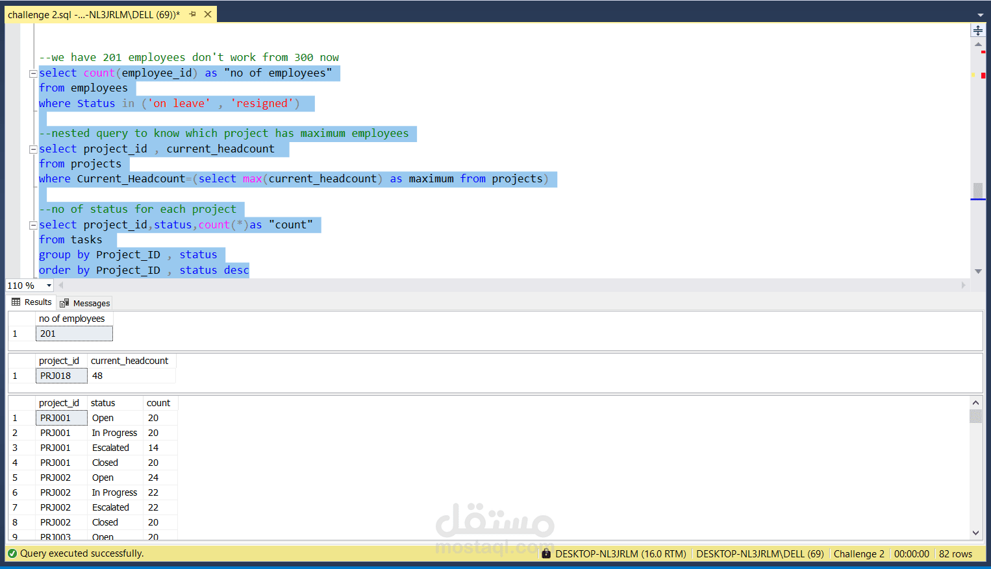Viewport: 991px width, 569px height.
Task: Pin the challenge 2.sql tab
Action: click(x=193, y=14)
